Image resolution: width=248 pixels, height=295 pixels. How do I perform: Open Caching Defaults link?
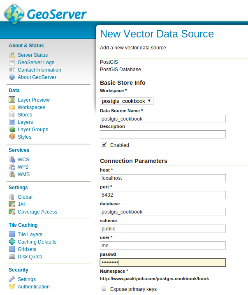click(x=37, y=242)
